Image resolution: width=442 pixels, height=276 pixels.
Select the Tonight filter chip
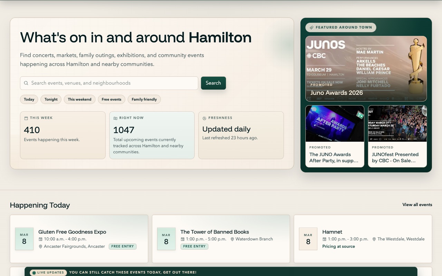[x=51, y=99]
